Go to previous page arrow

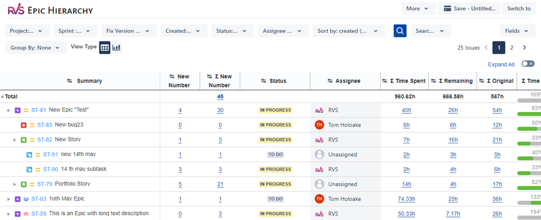487,48
